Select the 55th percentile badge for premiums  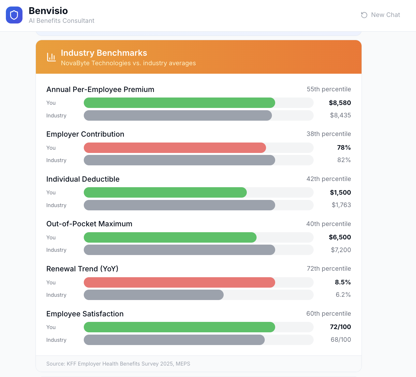329,89
